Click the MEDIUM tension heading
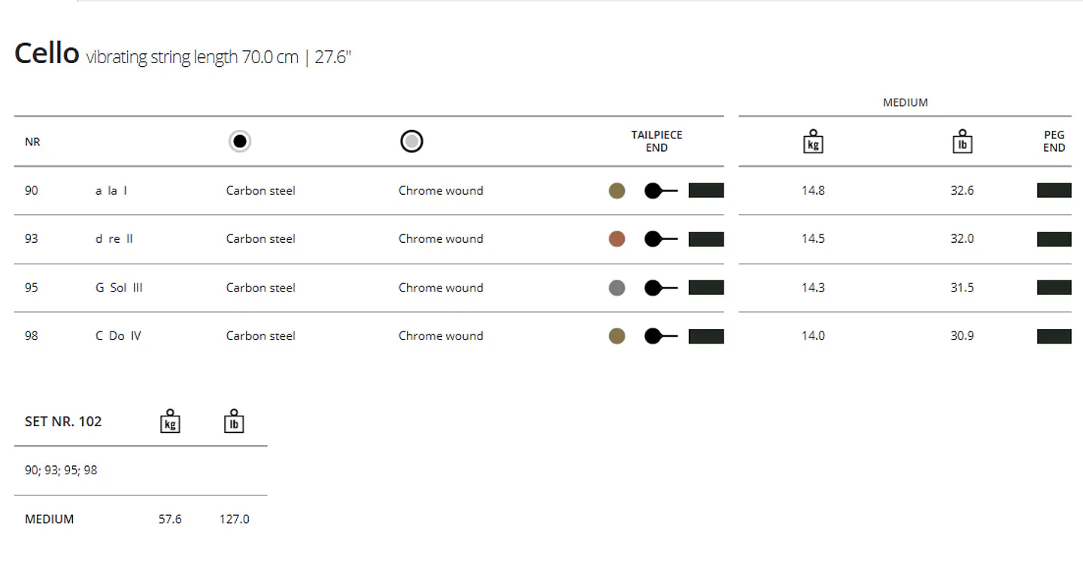The image size is (1083, 566). 906,102
